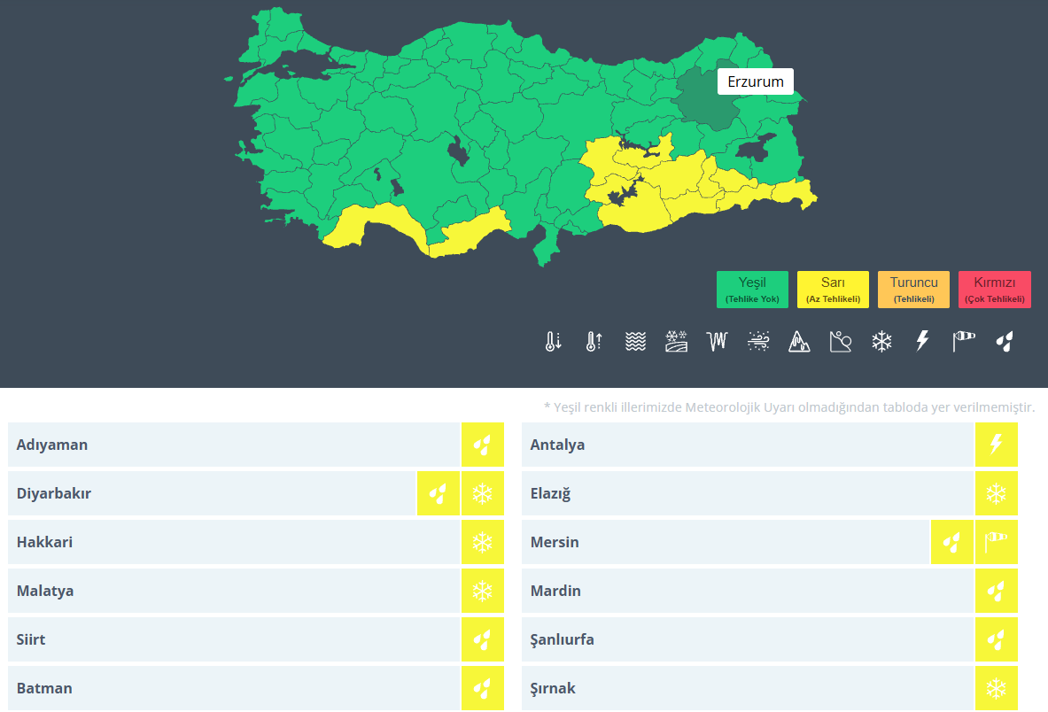Click the temperature decrease thermometer icon
The height and width of the screenshot is (712, 1048).
554,342
